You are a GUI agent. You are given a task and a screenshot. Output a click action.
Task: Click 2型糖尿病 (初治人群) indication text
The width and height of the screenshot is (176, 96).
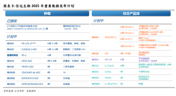(x=149, y=26)
